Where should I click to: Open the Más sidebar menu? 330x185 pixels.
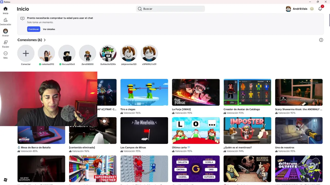(5, 53)
